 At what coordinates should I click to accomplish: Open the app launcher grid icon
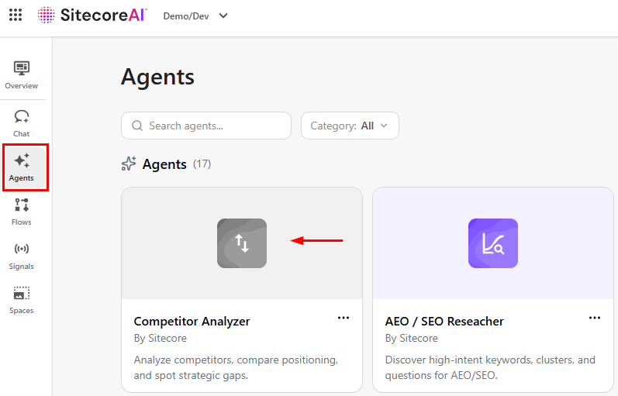click(x=16, y=15)
